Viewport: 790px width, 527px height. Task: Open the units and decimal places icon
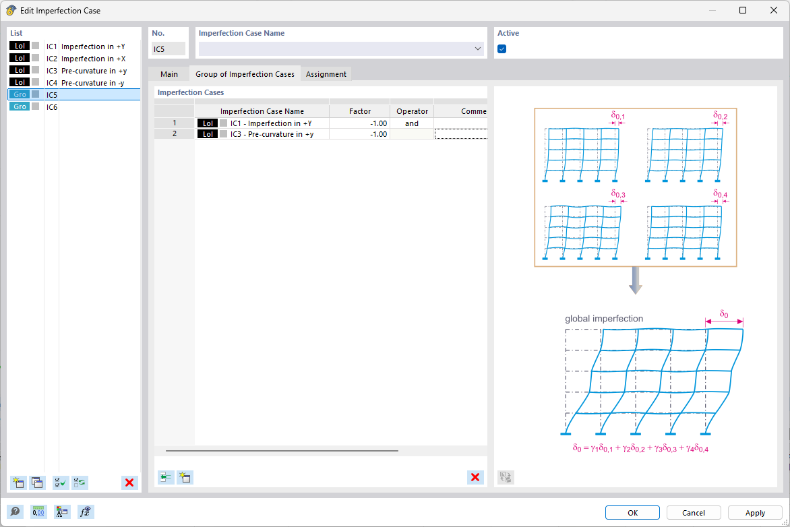tap(38, 512)
